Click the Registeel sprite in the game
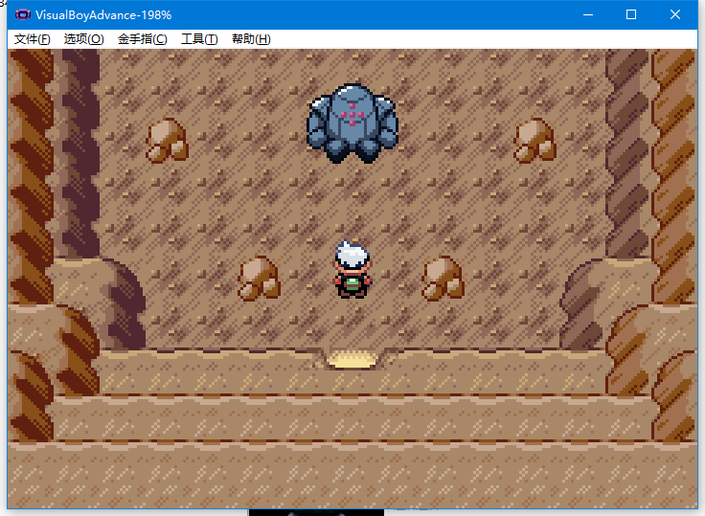705x516 pixels. 352,123
